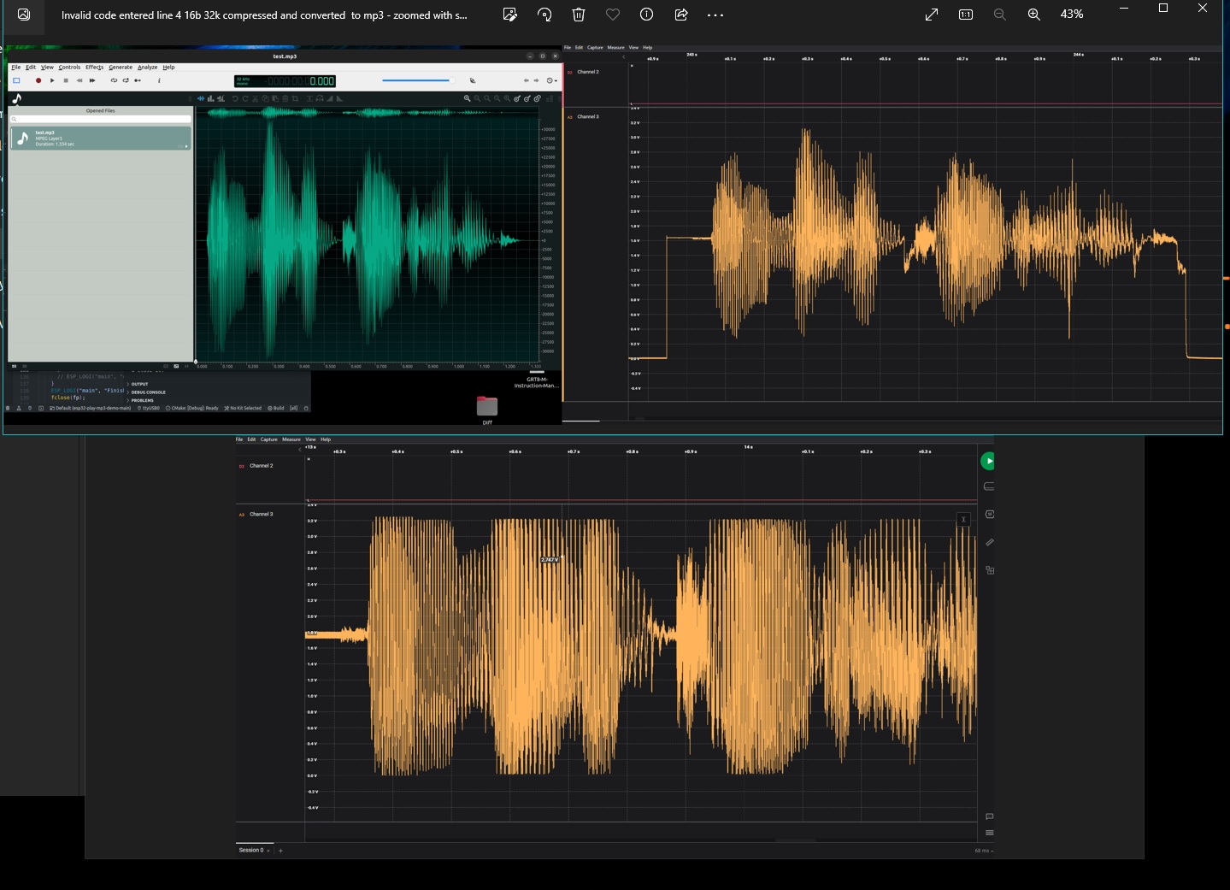
Task: Click the Edit image icon in Photos
Action: click(x=510, y=15)
